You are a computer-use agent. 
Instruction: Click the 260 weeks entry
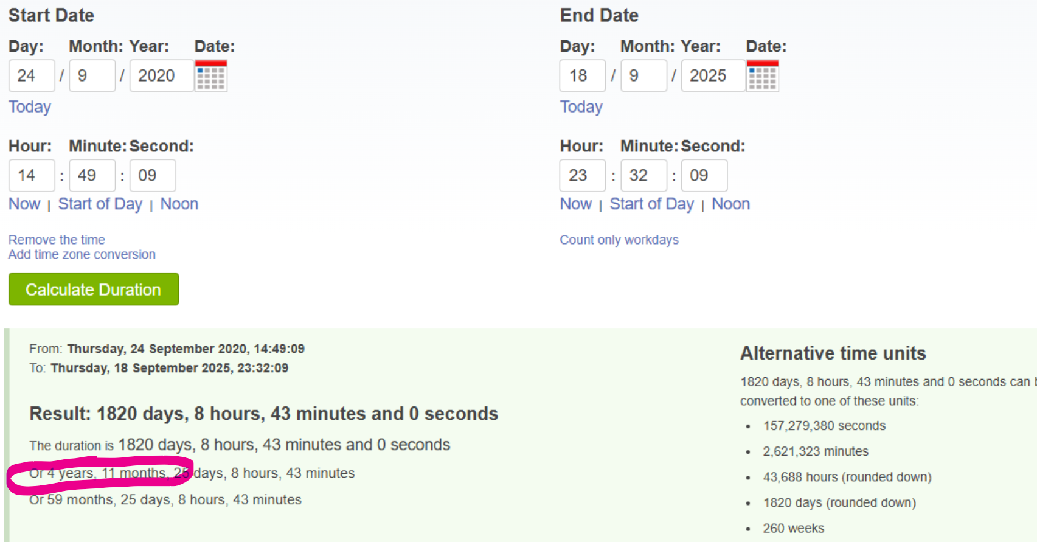coord(794,528)
